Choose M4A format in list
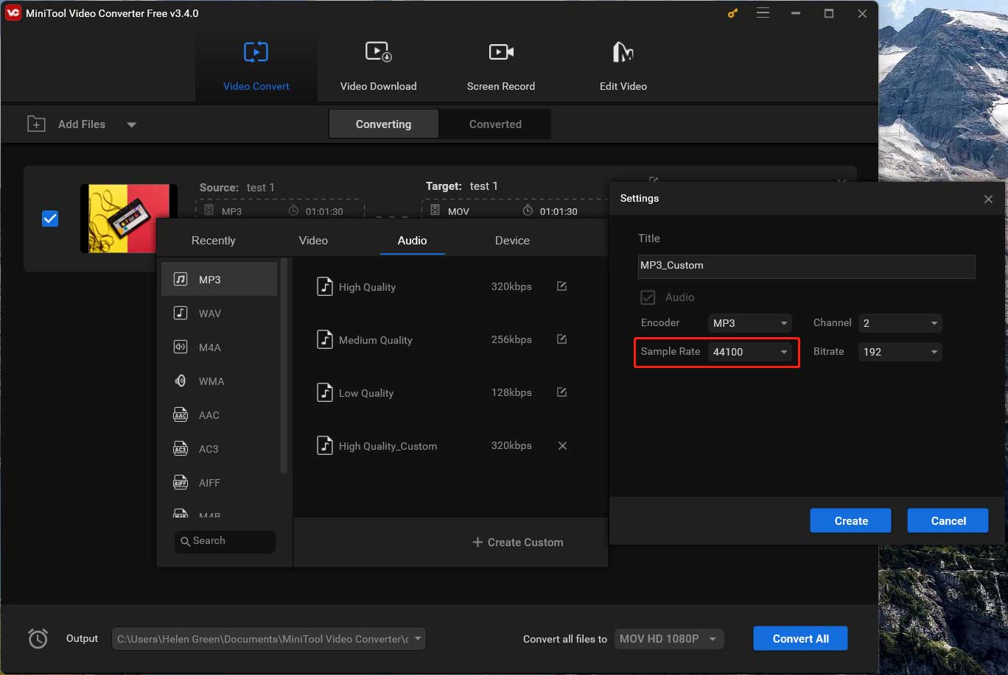The width and height of the screenshot is (1008, 675). coord(220,347)
